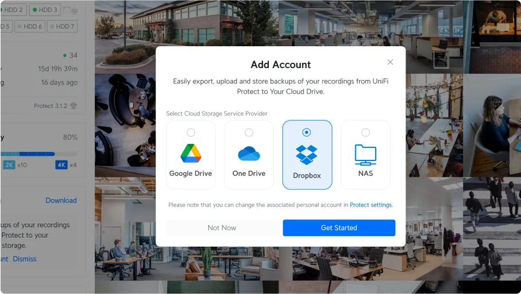Screen dimensions: 521x294
Task: Choose the Dropbox radio button
Action: pyautogui.click(x=307, y=132)
